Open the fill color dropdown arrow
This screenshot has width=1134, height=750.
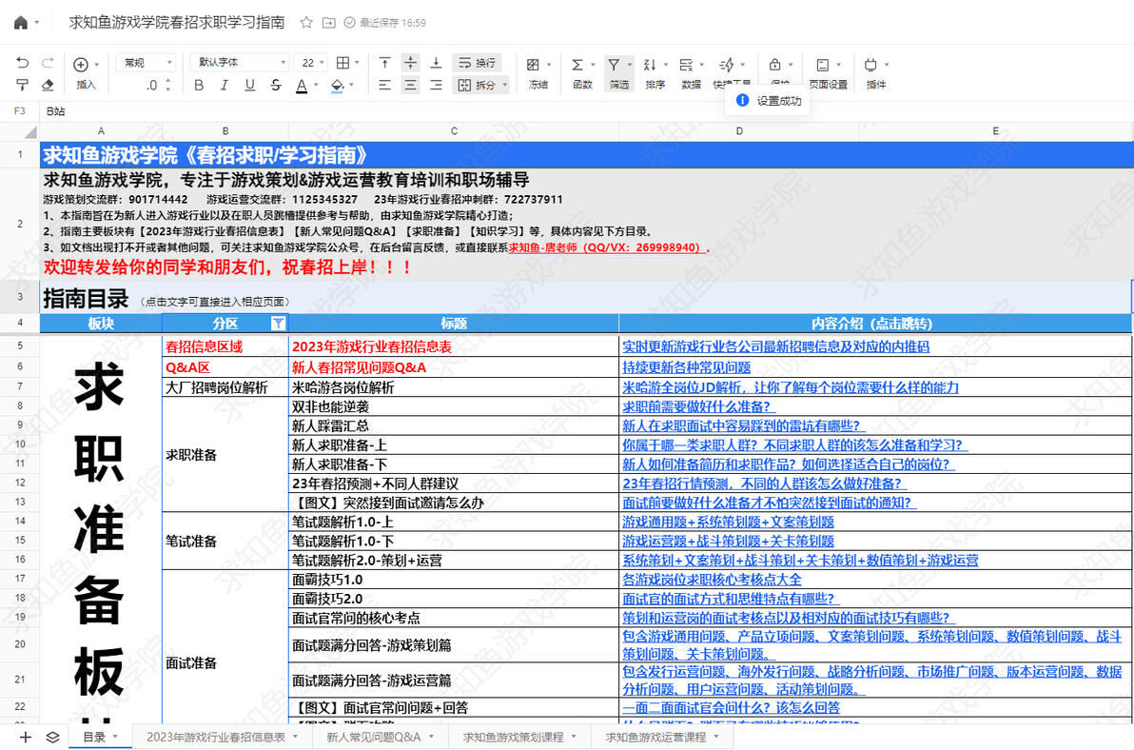[x=352, y=86]
